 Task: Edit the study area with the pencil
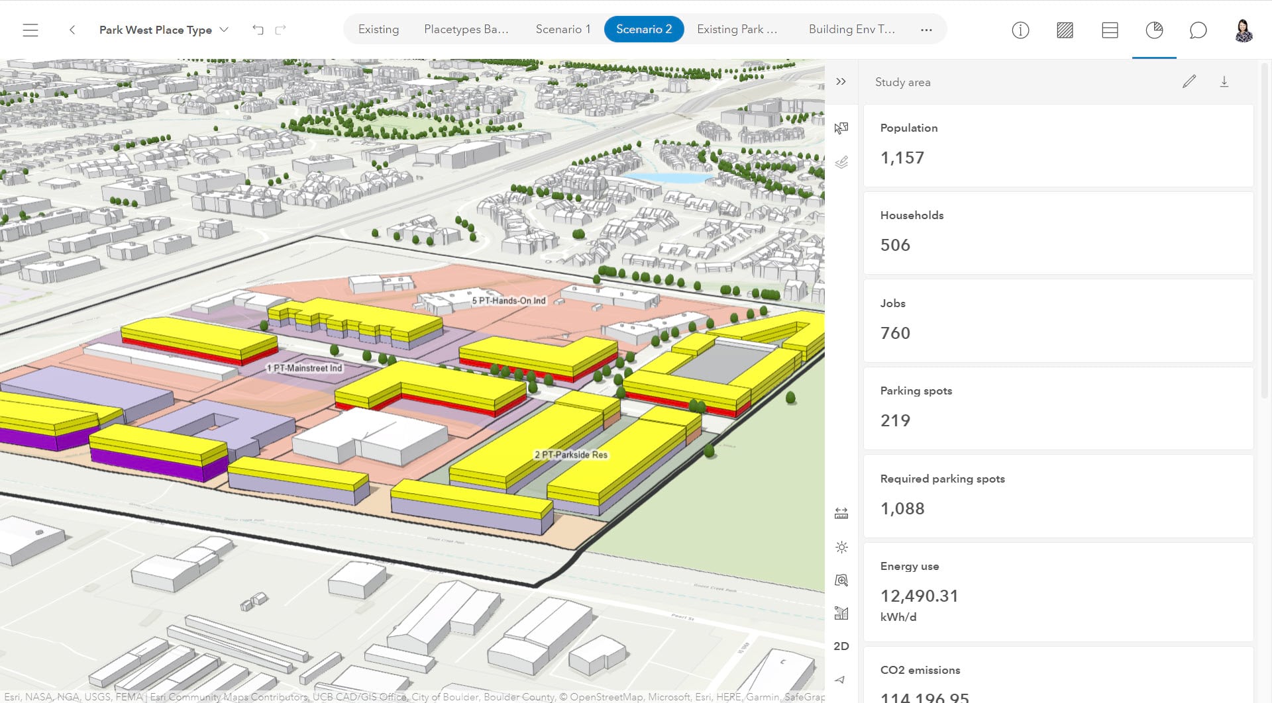pos(1189,81)
